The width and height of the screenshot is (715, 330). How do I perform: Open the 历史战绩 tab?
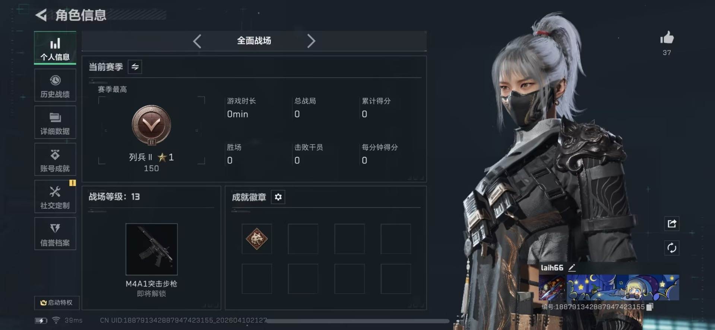[x=55, y=86]
